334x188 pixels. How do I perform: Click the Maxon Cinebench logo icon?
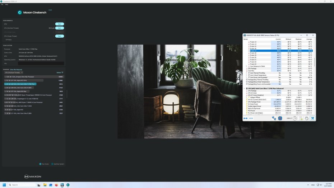click(x=20, y=13)
